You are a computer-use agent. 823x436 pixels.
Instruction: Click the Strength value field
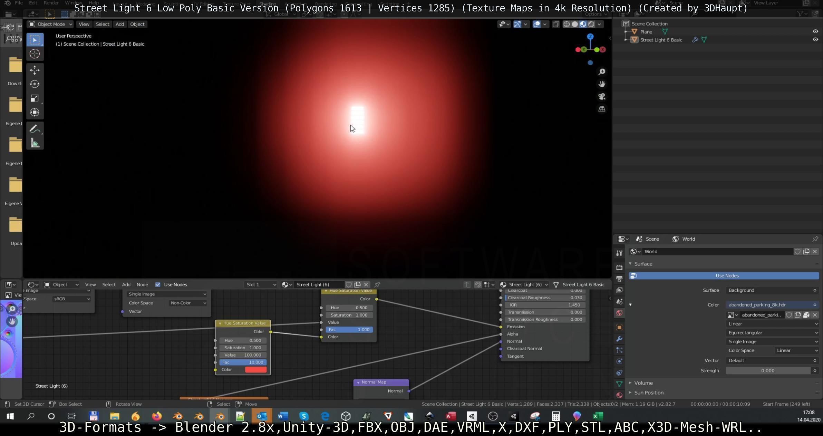(x=768, y=370)
